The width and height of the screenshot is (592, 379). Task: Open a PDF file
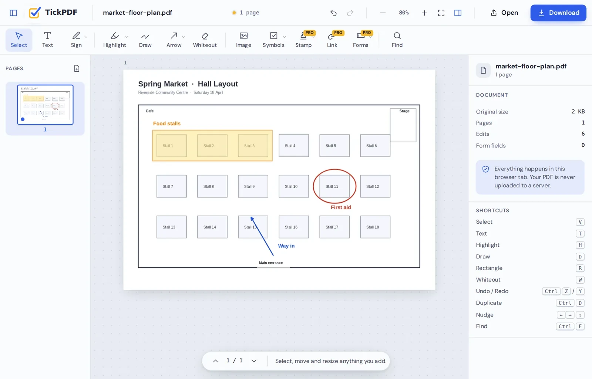pyautogui.click(x=504, y=13)
